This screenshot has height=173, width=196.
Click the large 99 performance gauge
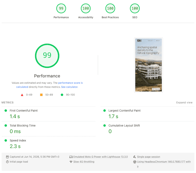pos(47,56)
